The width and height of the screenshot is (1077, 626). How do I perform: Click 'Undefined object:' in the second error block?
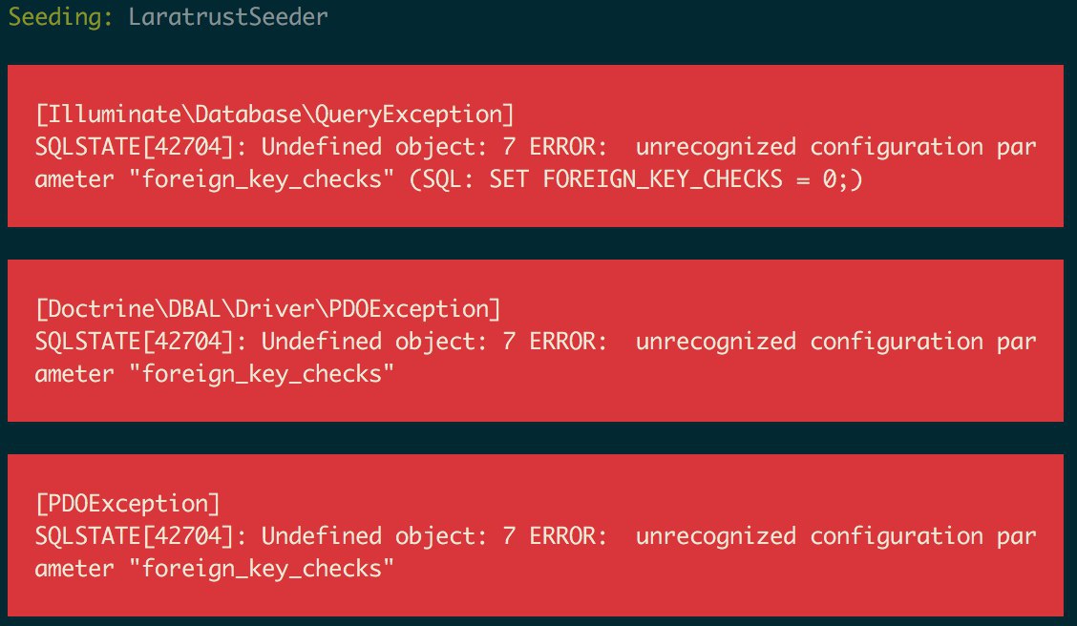point(374,342)
